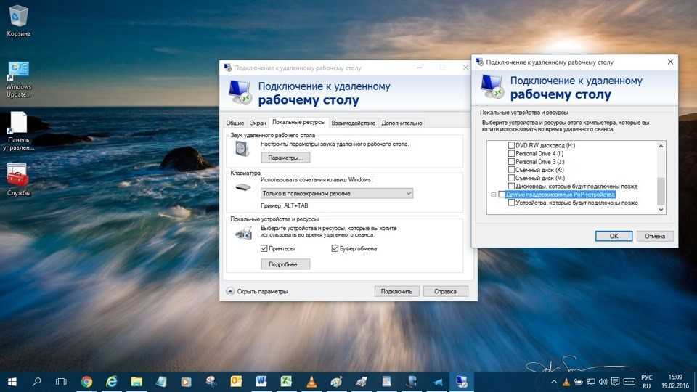Click the Подключить button
The width and height of the screenshot is (697, 392).
click(x=396, y=292)
